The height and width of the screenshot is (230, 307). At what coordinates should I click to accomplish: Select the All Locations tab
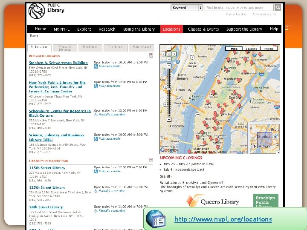pyautogui.click(x=39, y=48)
